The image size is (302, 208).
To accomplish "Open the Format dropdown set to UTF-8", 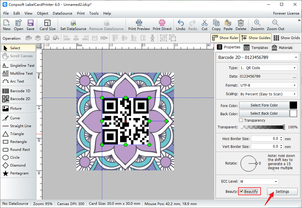I will [x=294, y=85].
